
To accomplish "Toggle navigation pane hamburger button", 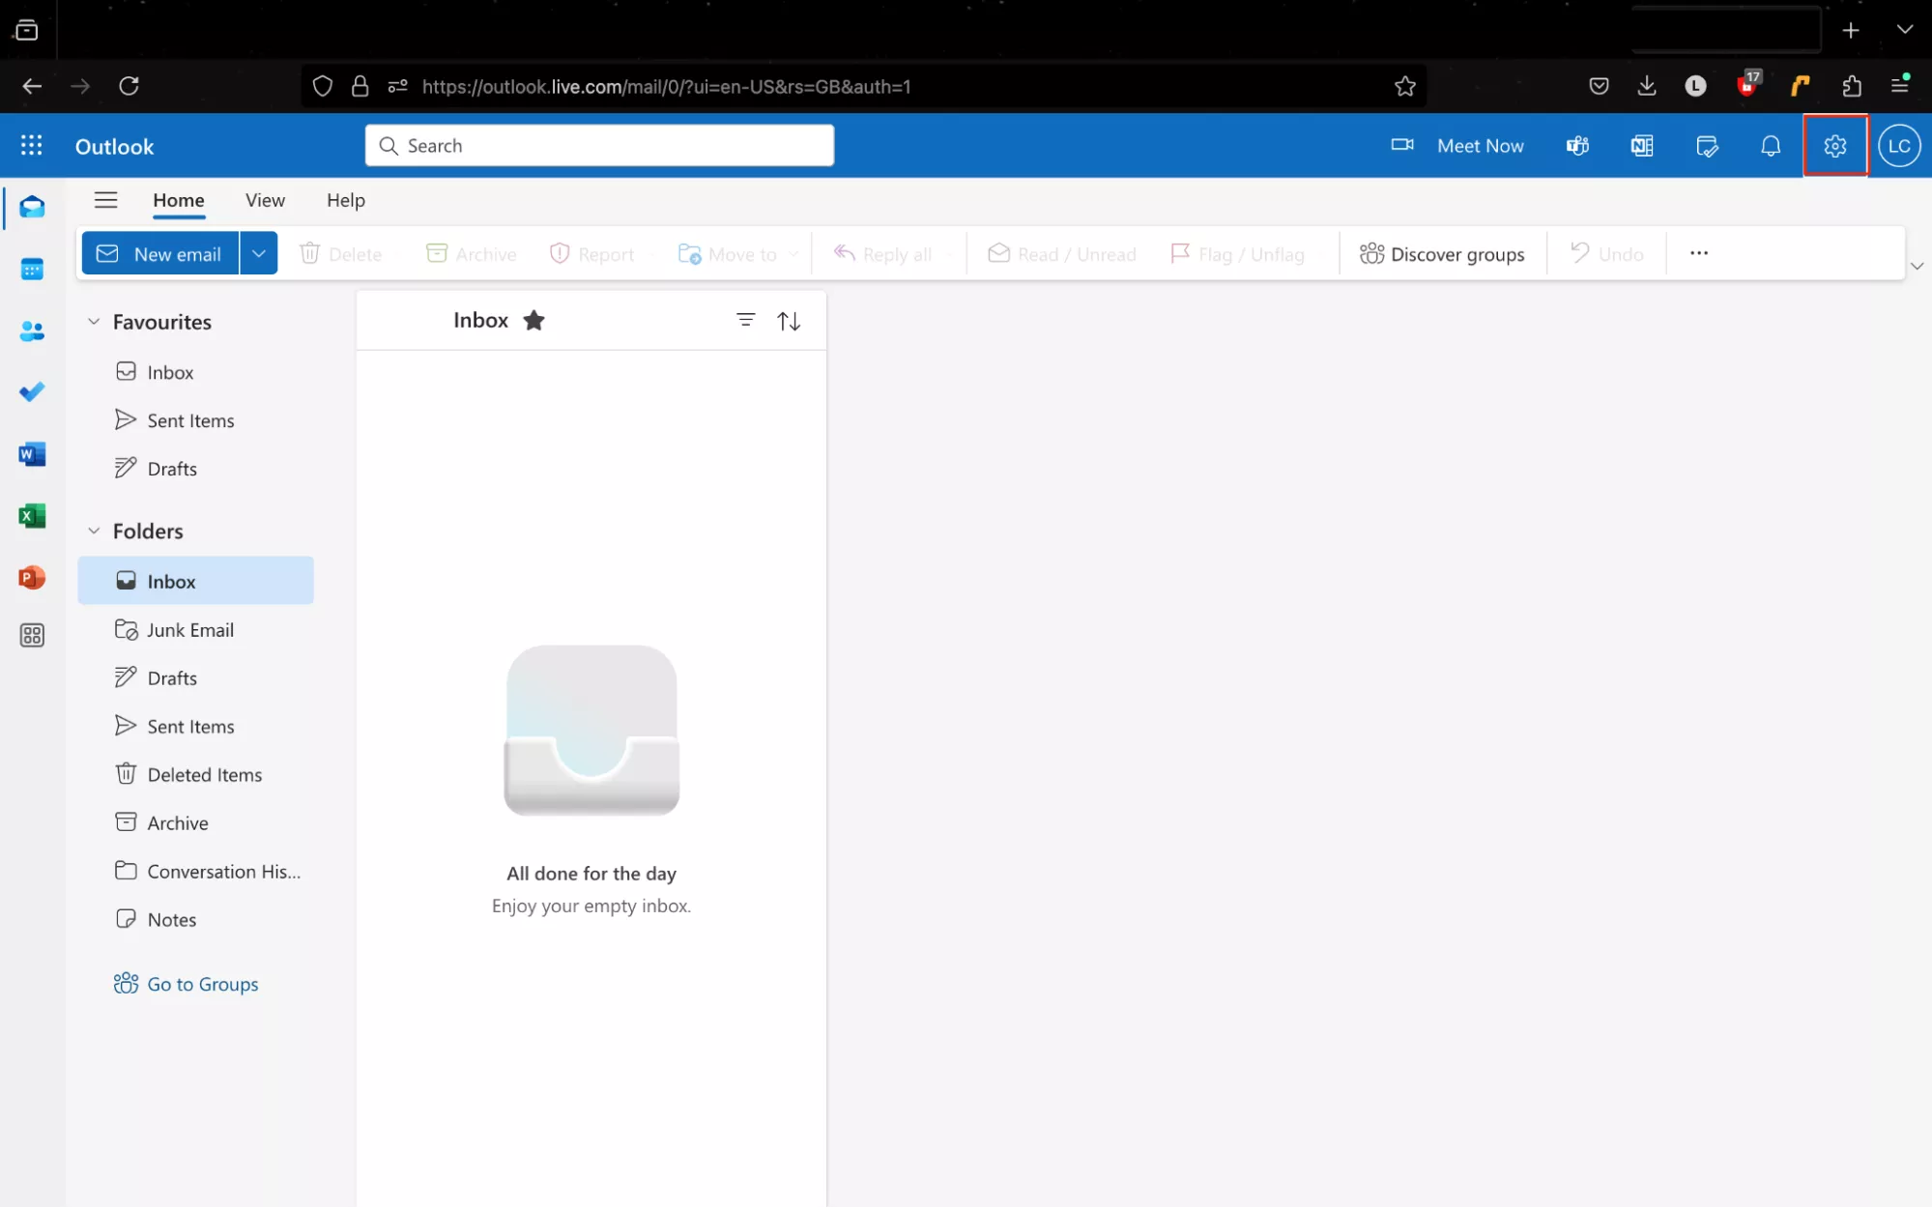I will click(x=105, y=200).
